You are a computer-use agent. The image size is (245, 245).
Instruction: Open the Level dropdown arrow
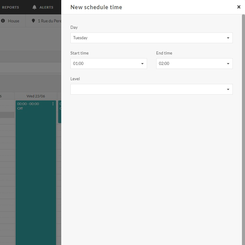228,89
